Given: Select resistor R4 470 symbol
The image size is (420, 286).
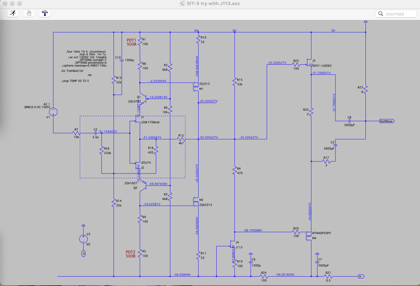Looking at the screenshot, I should point(235,171).
